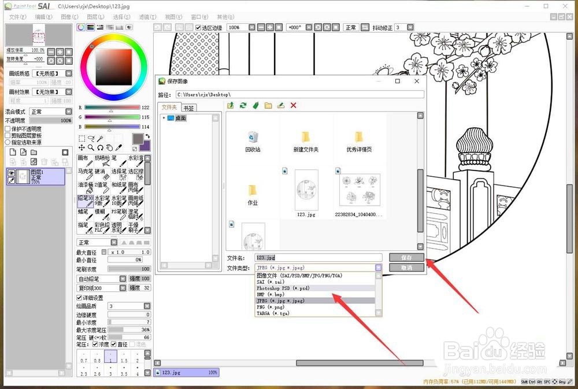Open the 画材效果 dropdown
578x389 pixels.
69,91
